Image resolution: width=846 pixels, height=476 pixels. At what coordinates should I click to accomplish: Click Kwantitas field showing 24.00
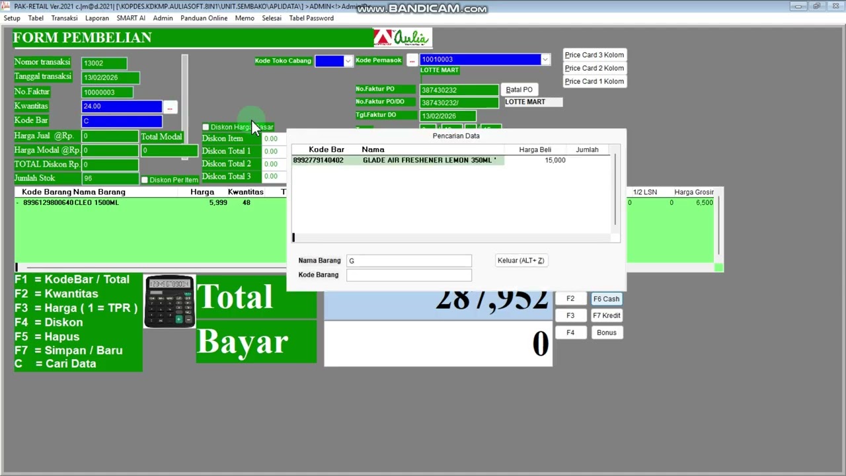(122, 106)
